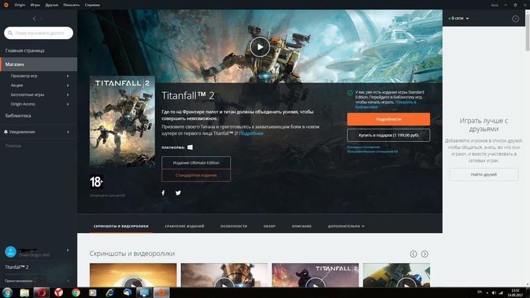530x298 pixels.
Task: Switch to the Сравнение изданий tab
Action: tap(185, 226)
